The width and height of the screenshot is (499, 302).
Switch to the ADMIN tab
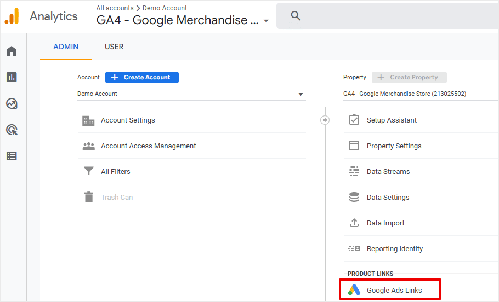(66, 47)
